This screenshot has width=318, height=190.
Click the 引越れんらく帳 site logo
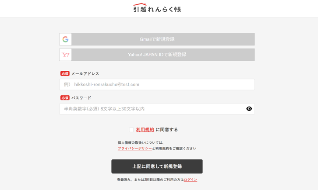pos(157,9)
